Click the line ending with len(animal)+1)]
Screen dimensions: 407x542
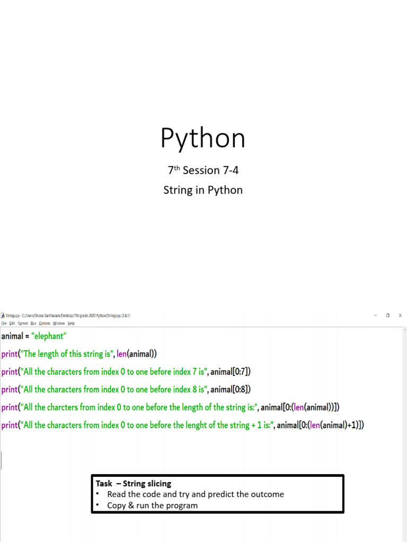[183, 425]
